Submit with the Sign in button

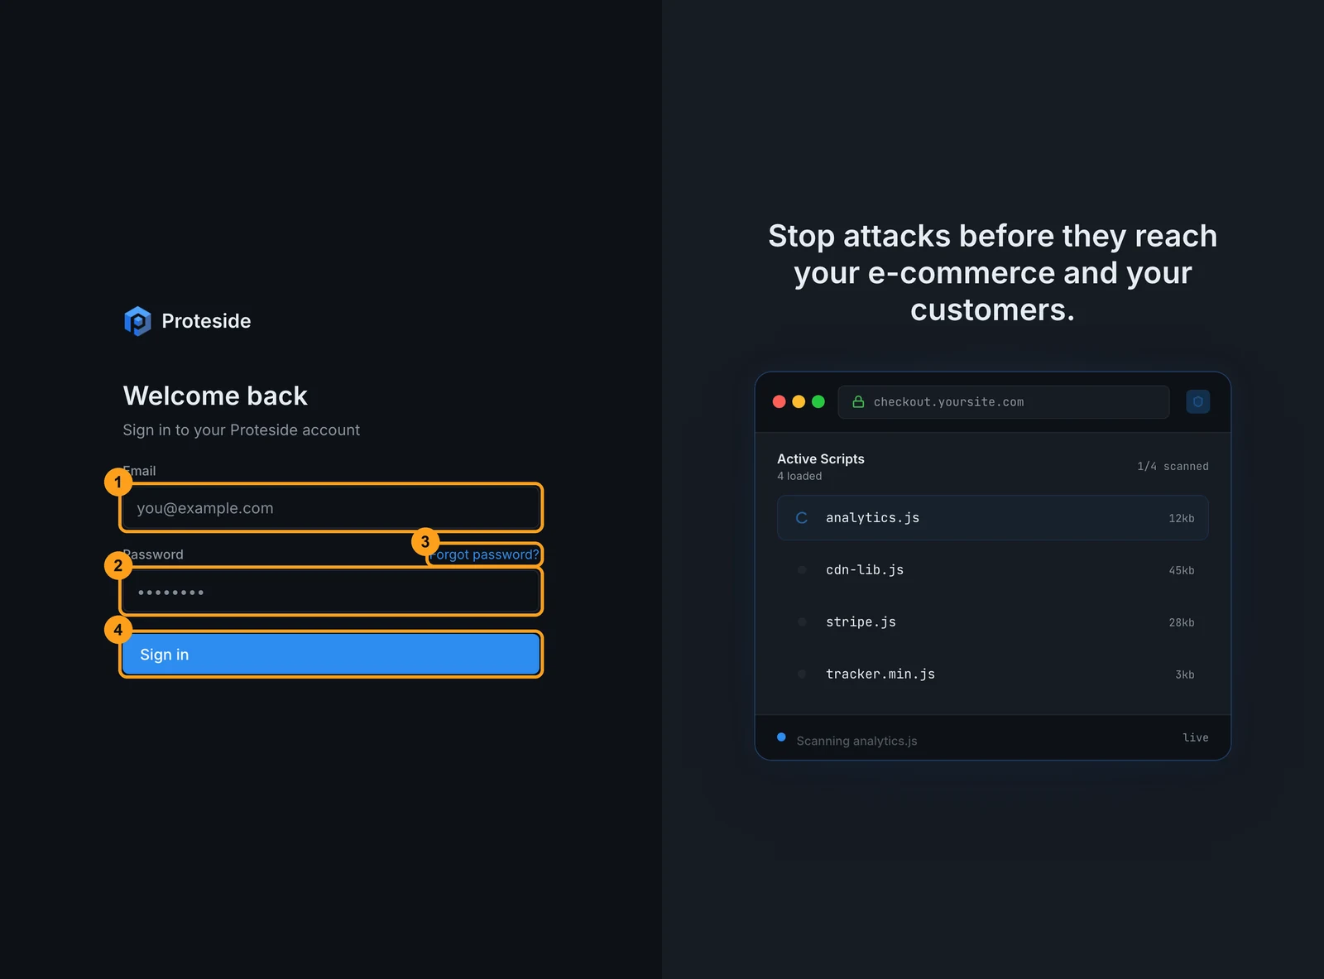[331, 655]
